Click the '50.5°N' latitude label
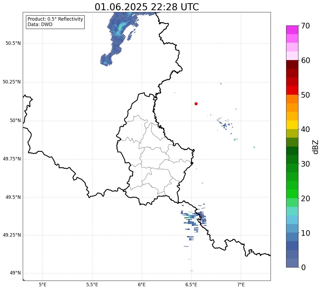Image resolution: width=322 pixels, height=290 pixels. pos(13,43)
